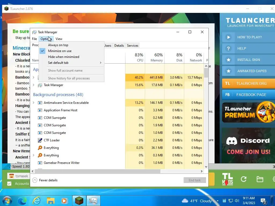The image size is (275, 206).
Task: Enable Hide when minimized option
Action: pyautogui.click(x=71, y=57)
